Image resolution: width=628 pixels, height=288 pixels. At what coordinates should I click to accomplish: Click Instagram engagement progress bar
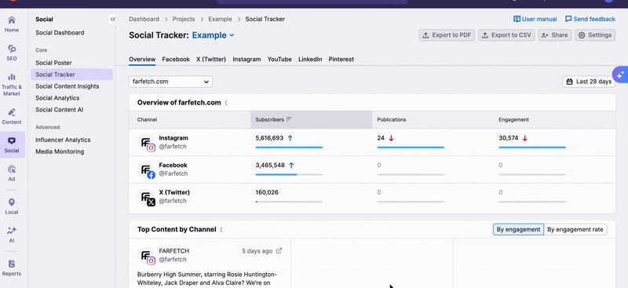point(532,148)
